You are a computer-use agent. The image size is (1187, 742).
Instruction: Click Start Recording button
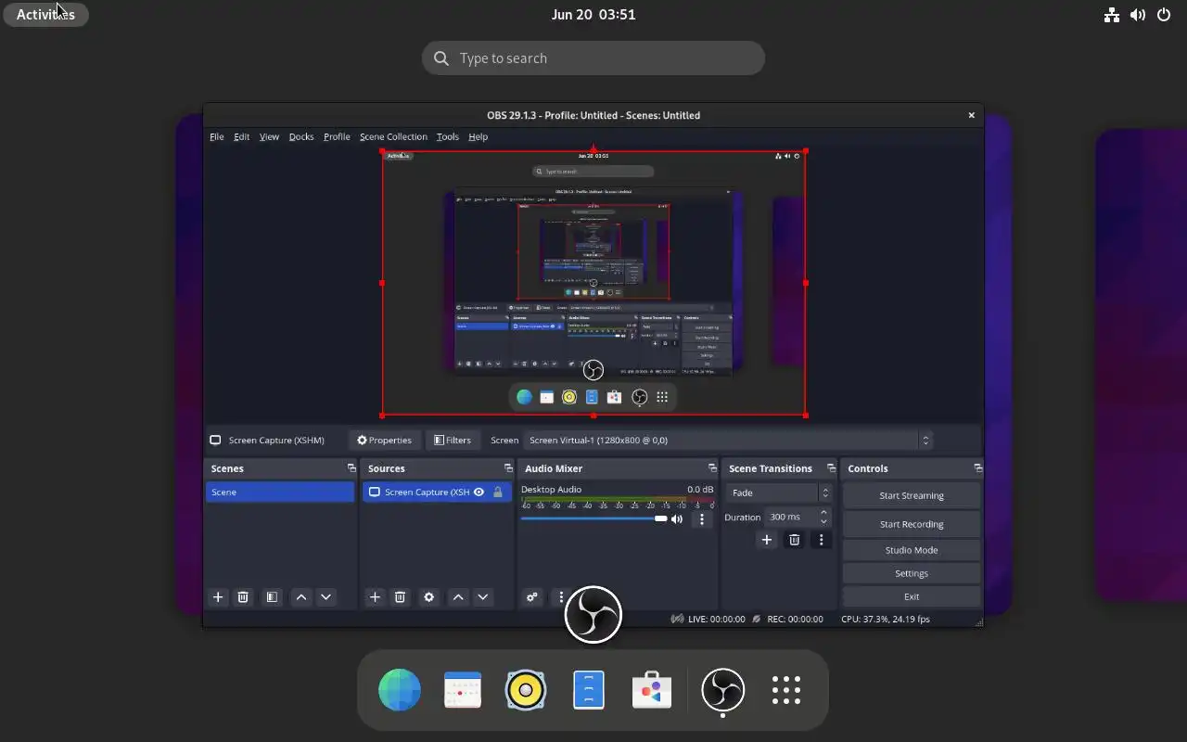(x=912, y=524)
